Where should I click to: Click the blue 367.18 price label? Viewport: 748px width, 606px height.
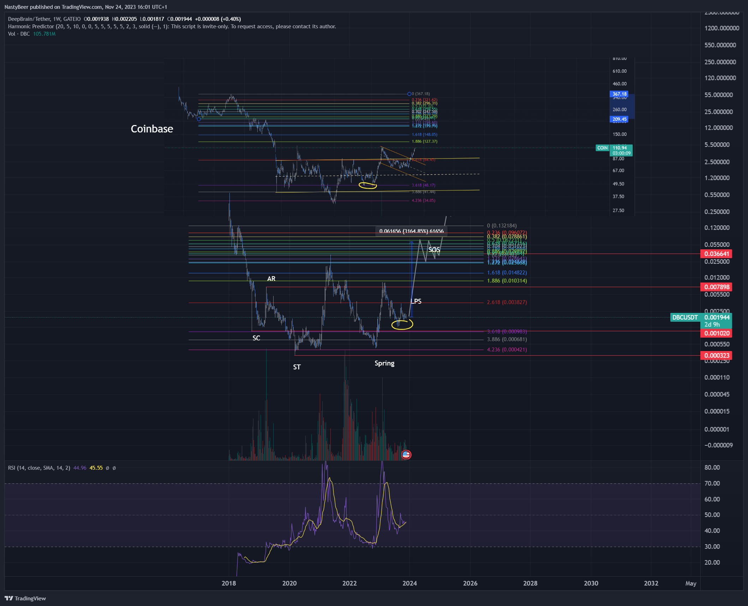coord(620,94)
